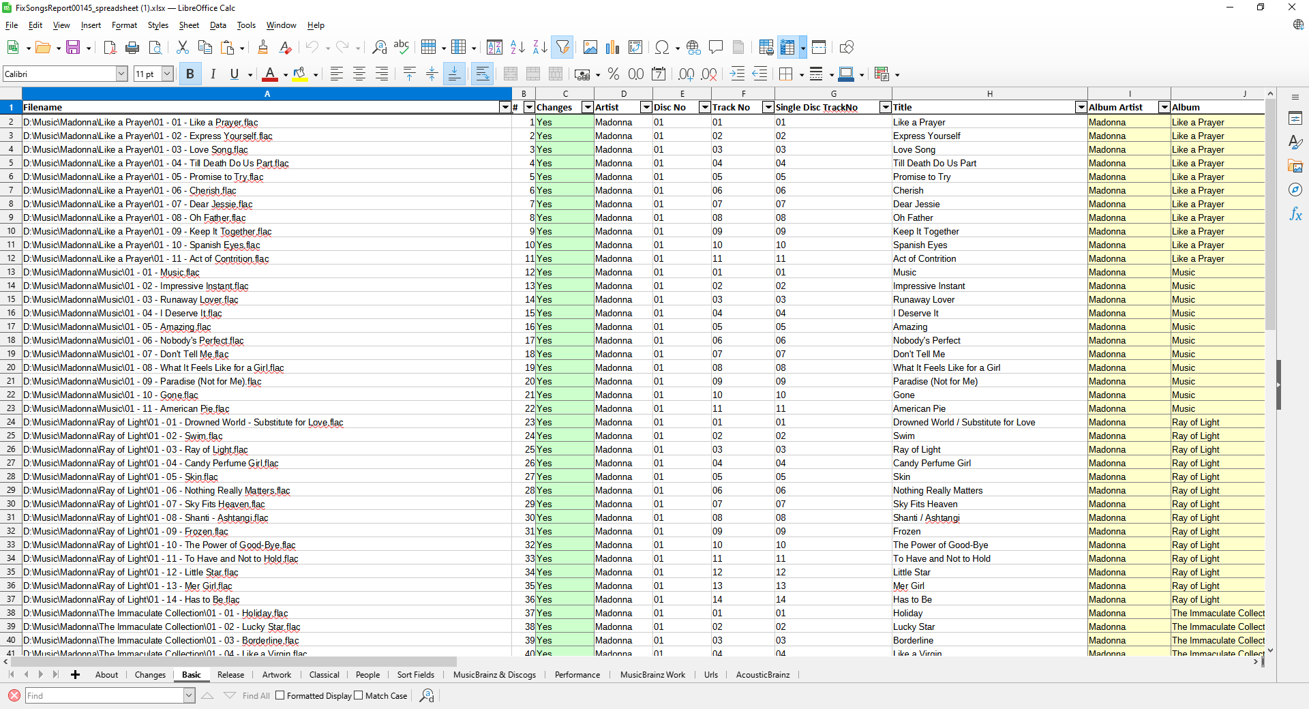Image resolution: width=1309 pixels, height=709 pixels.
Task: Open the Title column filter dropdown
Action: pos(1081,107)
